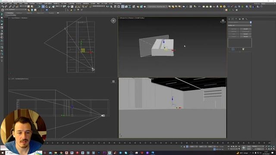Open the render target dropdown

click(157, 6)
